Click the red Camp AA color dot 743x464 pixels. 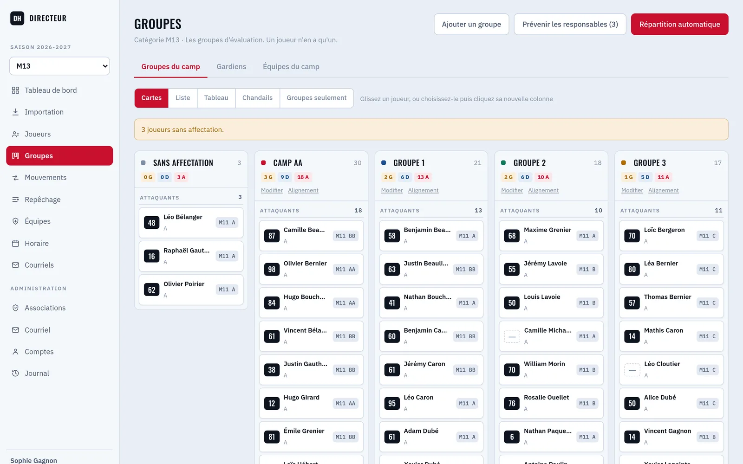[x=263, y=163]
